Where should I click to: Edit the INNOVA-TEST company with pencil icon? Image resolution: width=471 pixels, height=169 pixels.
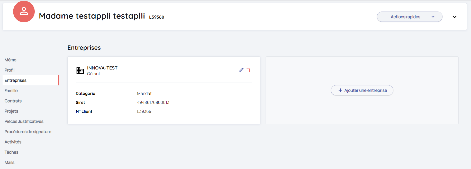coord(241,70)
